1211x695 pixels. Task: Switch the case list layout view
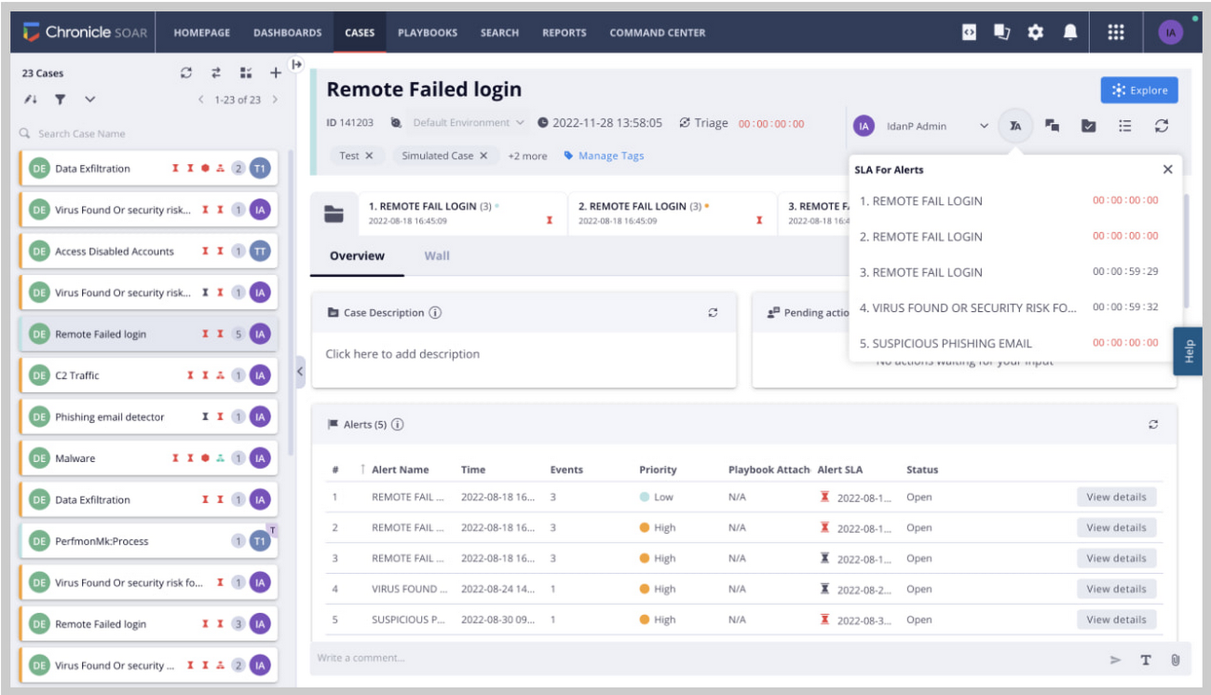(x=246, y=73)
